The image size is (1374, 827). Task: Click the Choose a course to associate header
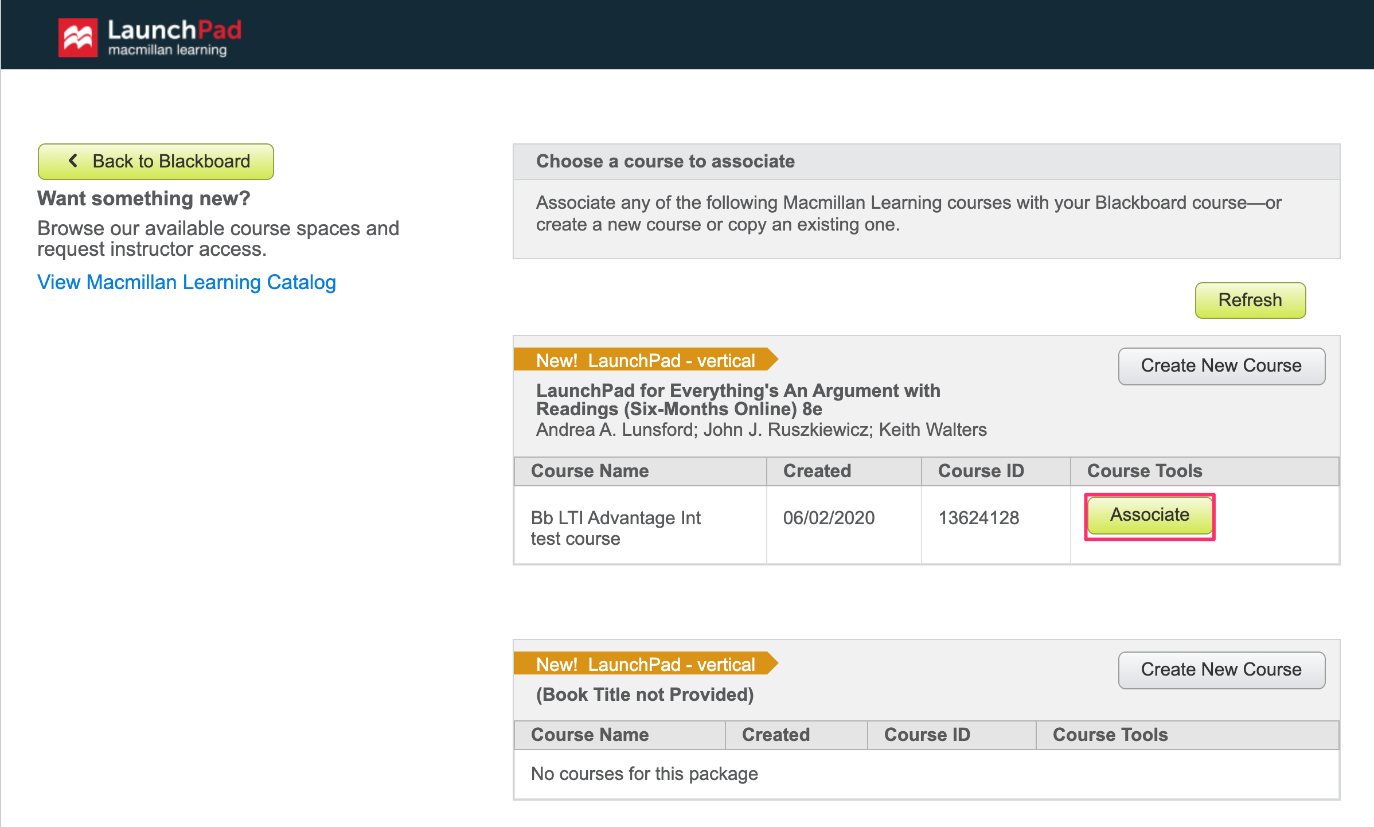665,161
